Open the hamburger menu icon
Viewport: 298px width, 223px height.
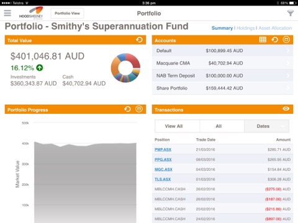click(7, 13)
